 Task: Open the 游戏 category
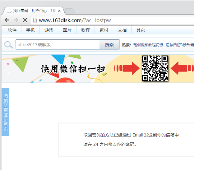[x=49, y=30]
